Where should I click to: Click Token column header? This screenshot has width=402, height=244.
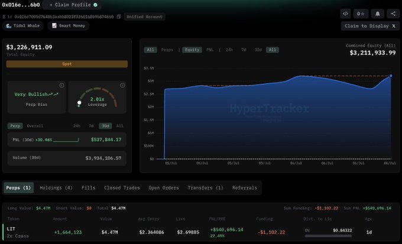(x=14, y=219)
